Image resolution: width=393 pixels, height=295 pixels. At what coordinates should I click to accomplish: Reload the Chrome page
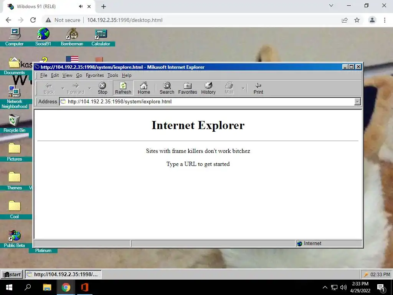(x=33, y=20)
